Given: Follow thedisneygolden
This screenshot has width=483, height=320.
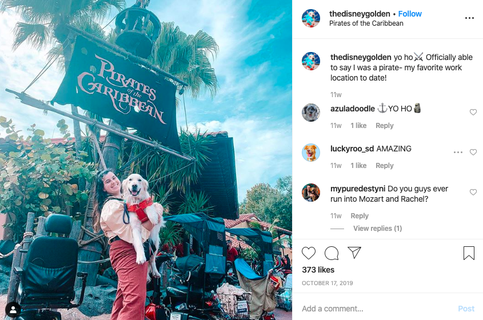Looking at the screenshot, I should (410, 14).
